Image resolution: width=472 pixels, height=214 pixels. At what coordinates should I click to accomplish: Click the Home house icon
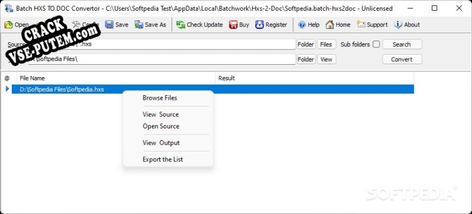click(x=330, y=25)
